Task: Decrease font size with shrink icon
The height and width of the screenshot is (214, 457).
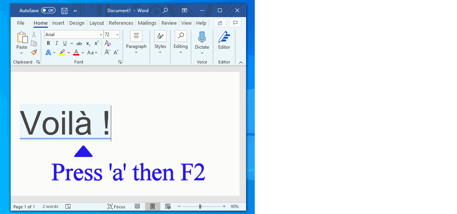Action: [116, 52]
